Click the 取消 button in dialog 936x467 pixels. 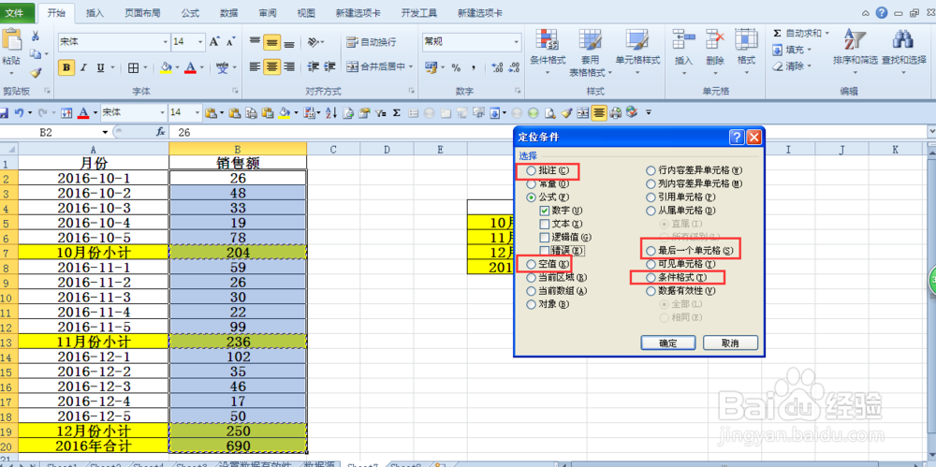(x=730, y=343)
